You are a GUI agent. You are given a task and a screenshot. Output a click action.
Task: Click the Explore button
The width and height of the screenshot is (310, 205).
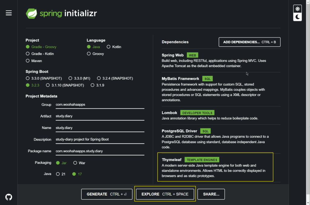point(165,194)
